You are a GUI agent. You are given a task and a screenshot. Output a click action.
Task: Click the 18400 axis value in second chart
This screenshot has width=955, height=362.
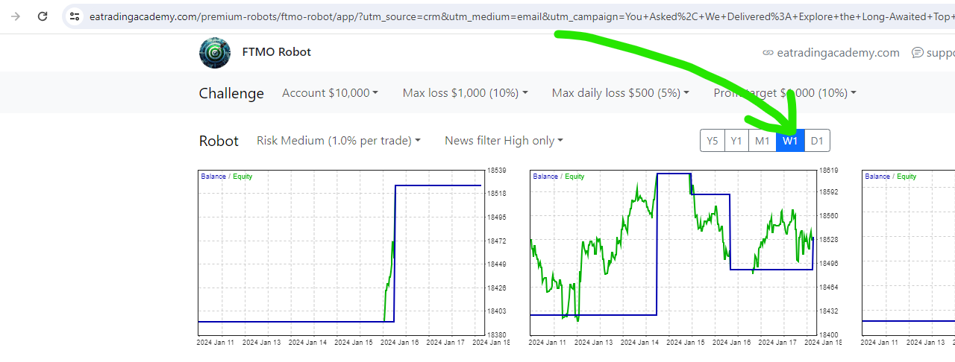[829, 335]
